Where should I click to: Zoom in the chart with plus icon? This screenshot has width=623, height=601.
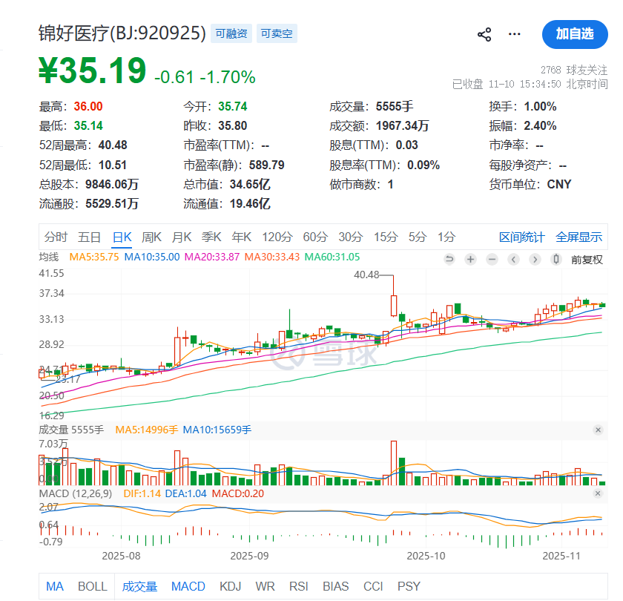[470, 259]
